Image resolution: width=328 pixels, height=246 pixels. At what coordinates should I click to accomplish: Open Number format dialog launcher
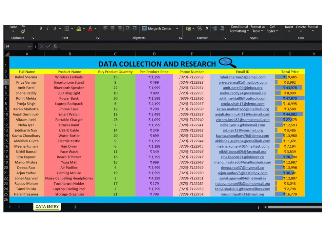(x=225, y=38)
